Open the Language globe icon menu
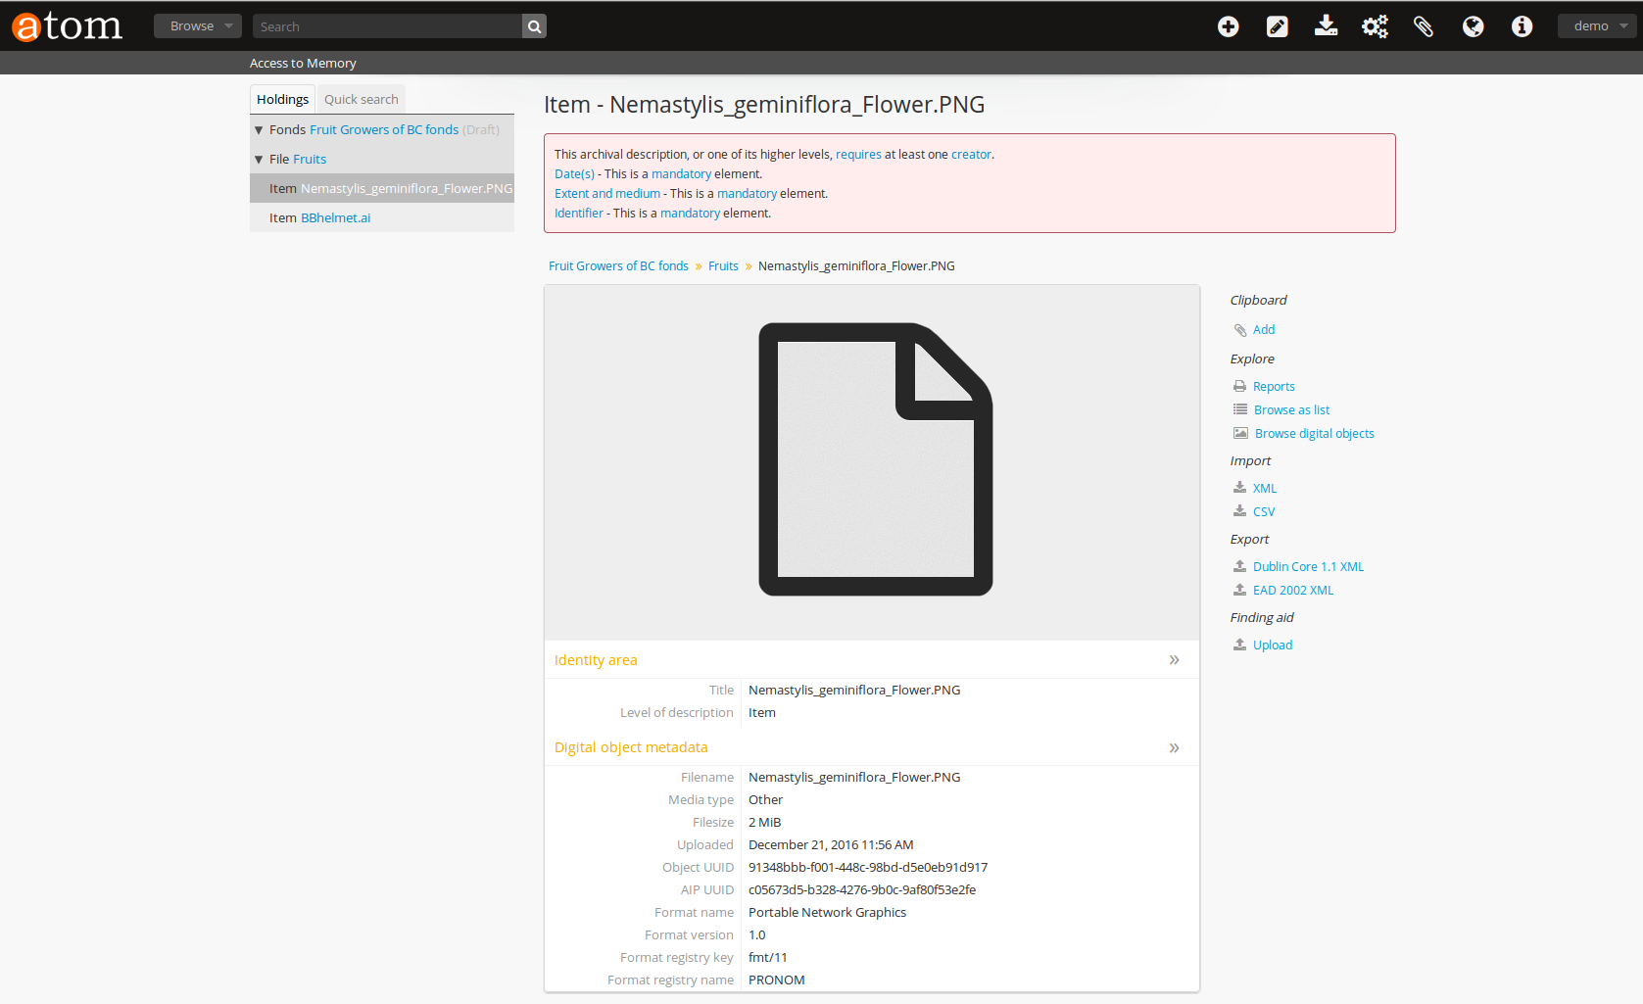Viewport: 1643px width, 1004px height. point(1473,26)
